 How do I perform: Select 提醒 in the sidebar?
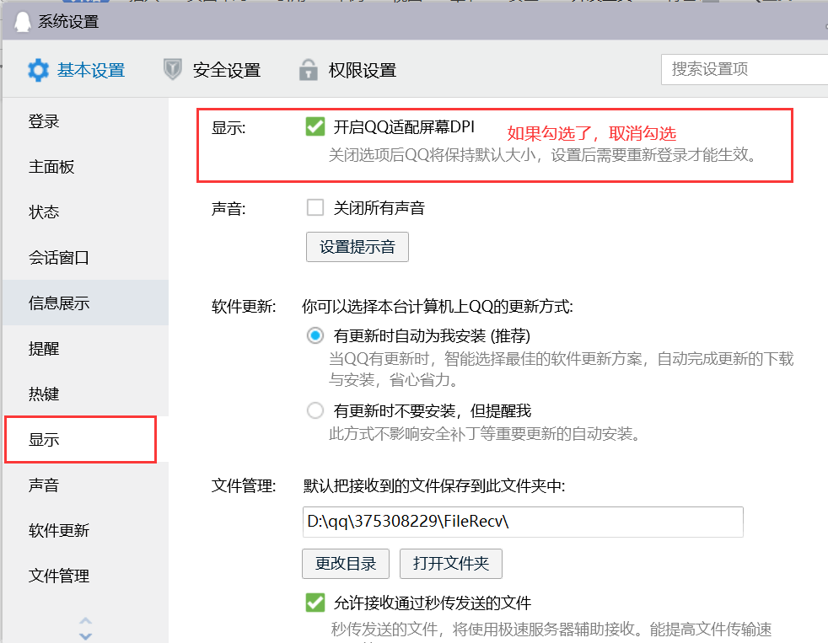(x=85, y=348)
